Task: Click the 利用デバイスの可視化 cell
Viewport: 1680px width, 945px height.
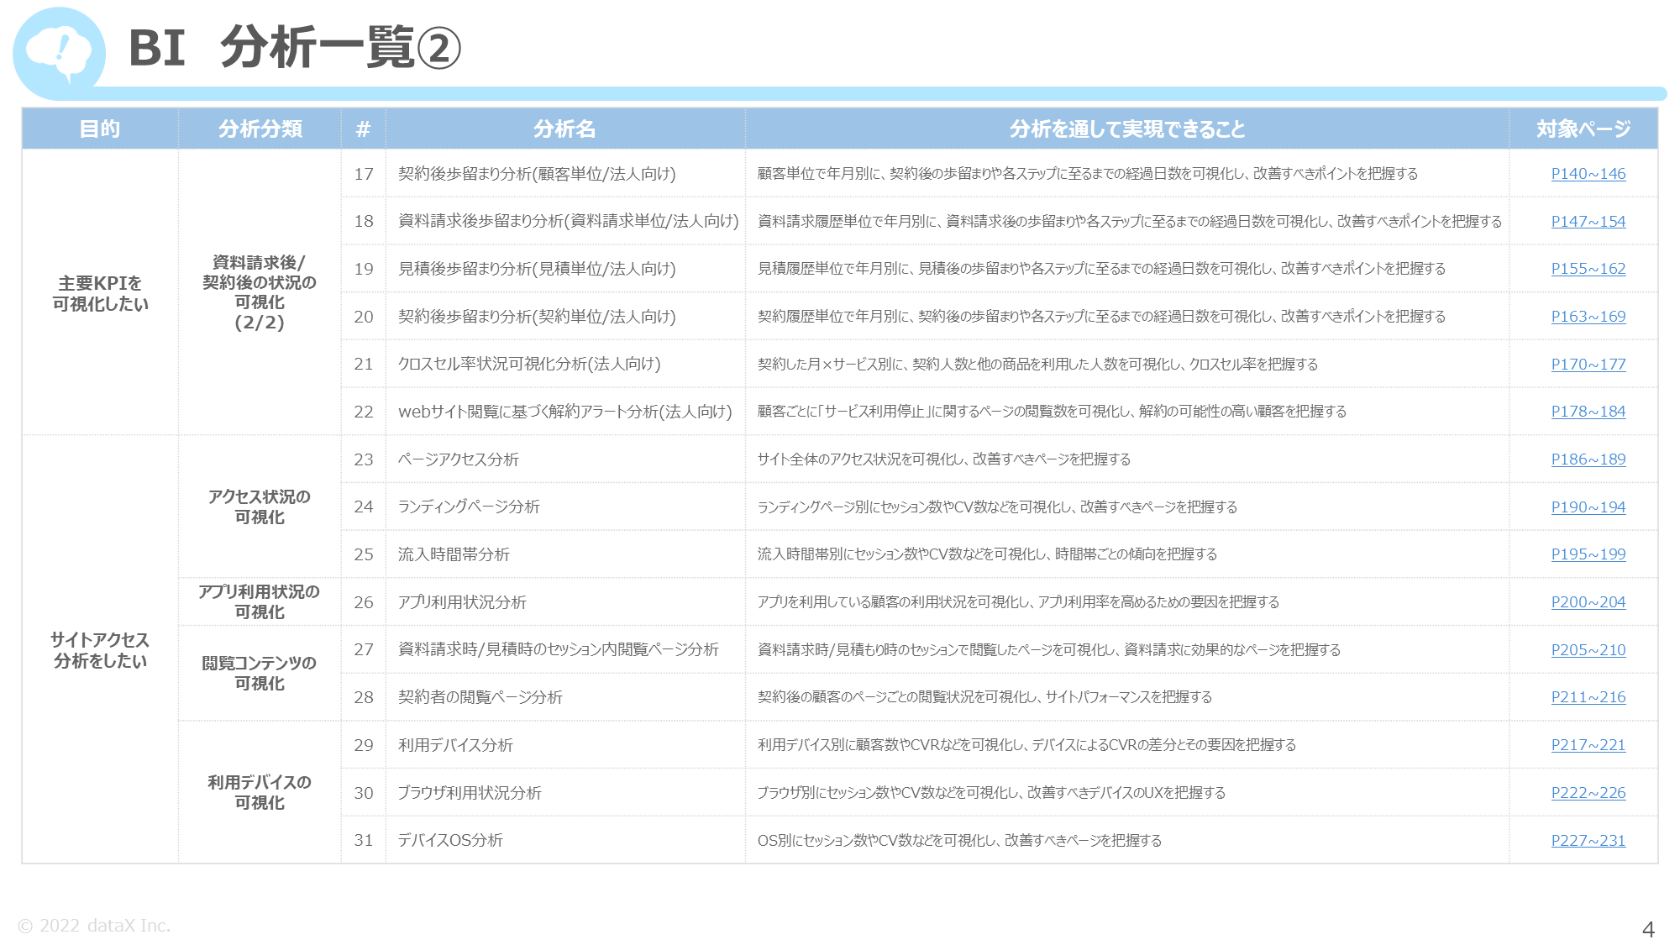Action: coord(260,792)
